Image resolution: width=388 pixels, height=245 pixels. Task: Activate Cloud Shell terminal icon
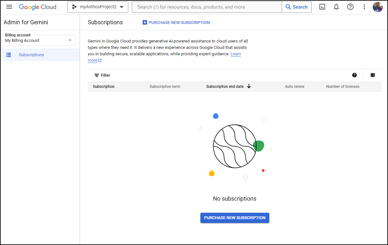322,7
